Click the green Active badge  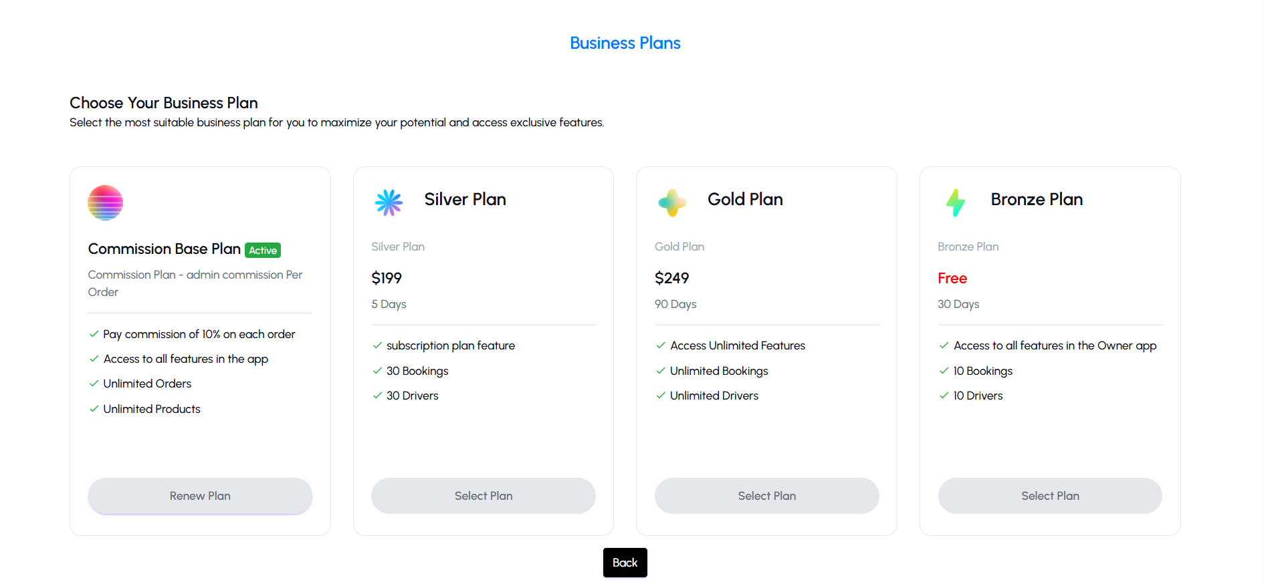(x=263, y=251)
